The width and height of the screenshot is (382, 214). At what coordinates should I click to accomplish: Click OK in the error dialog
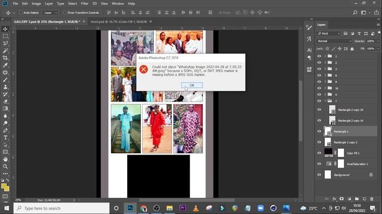(192, 85)
